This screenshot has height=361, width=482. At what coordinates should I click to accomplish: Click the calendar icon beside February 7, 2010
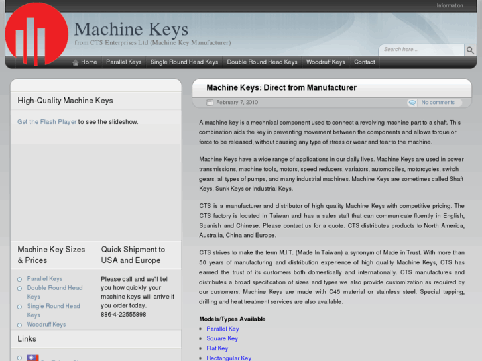(210, 102)
